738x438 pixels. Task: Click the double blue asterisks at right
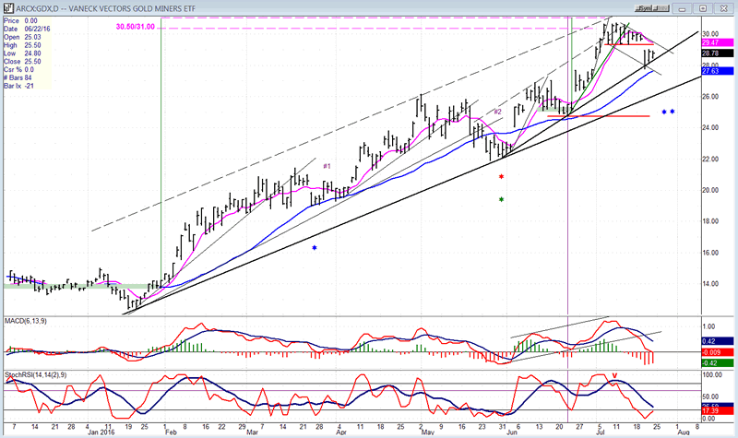[668, 112]
